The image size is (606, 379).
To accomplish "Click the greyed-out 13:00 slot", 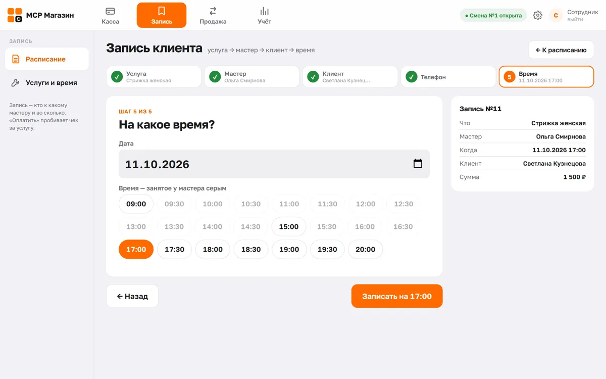I will click(136, 227).
